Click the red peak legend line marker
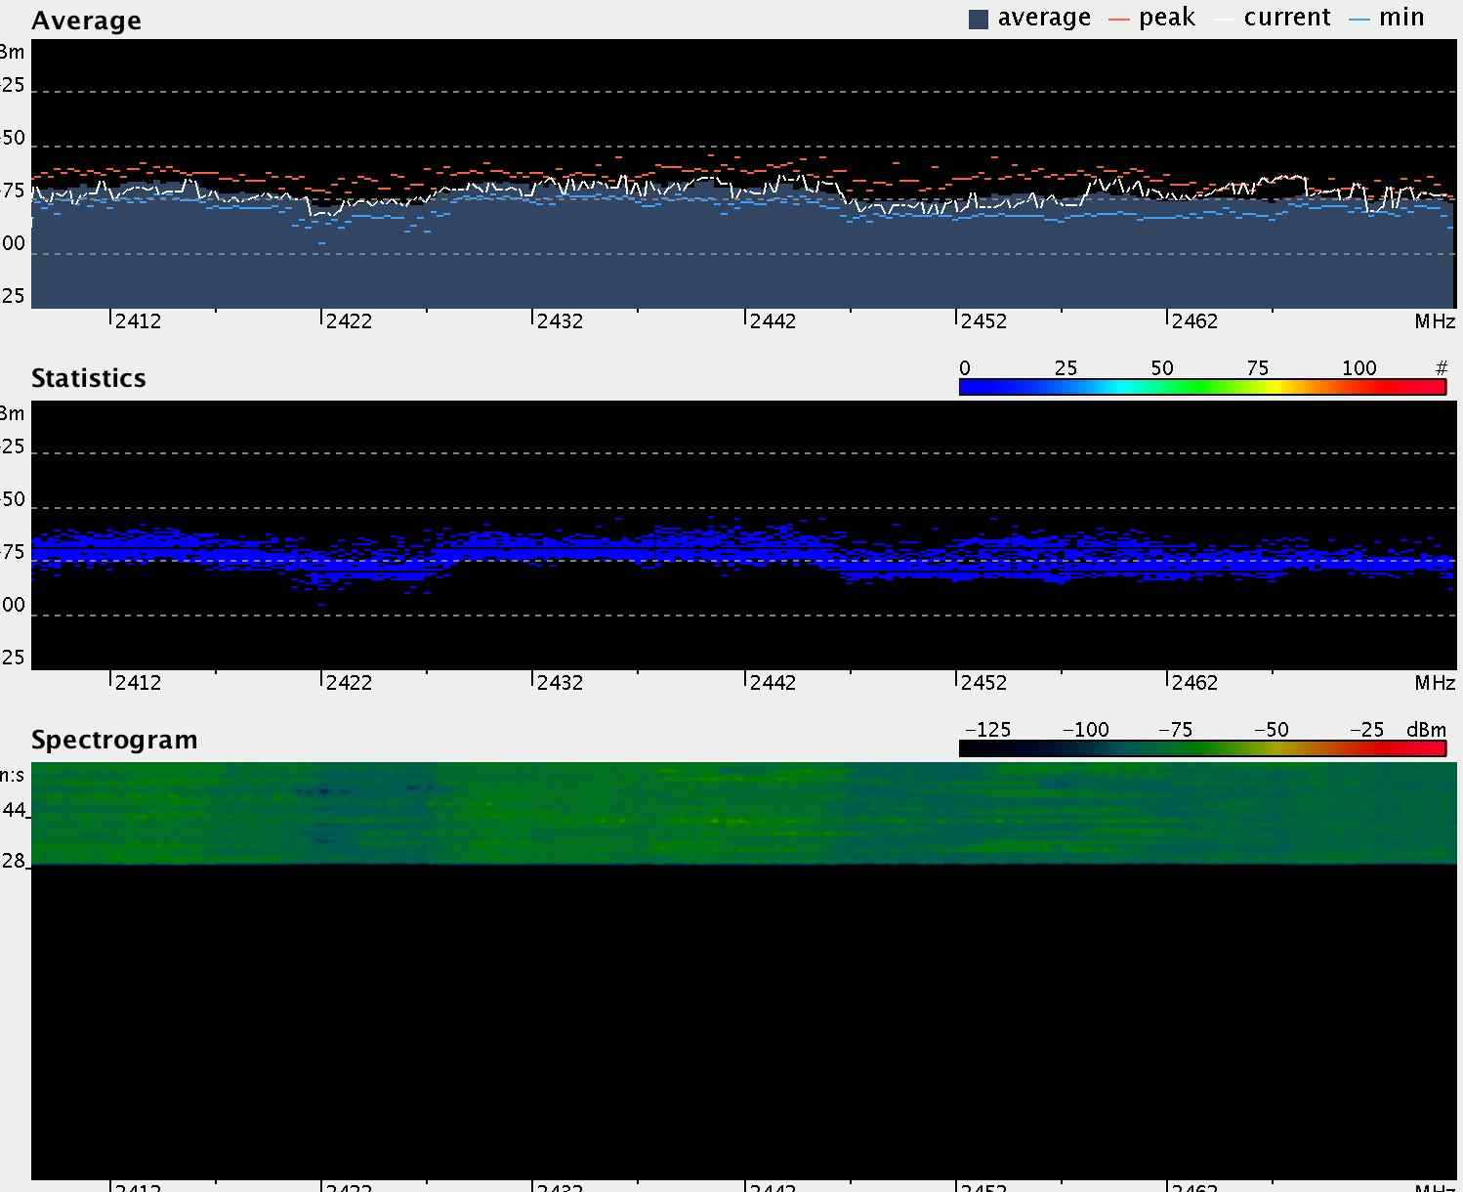The image size is (1463, 1192). [x=1119, y=20]
